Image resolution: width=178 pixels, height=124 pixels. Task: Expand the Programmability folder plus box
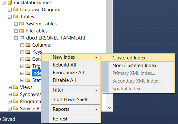[10, 102]
